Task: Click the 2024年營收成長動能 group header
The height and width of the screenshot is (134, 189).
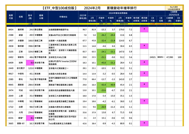Action: (118, 13)
